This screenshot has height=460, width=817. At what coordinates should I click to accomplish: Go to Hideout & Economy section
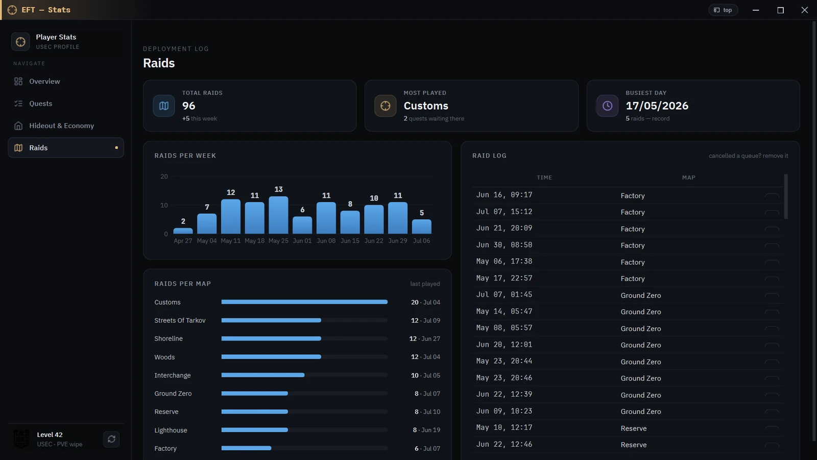[x=66, y=126]
